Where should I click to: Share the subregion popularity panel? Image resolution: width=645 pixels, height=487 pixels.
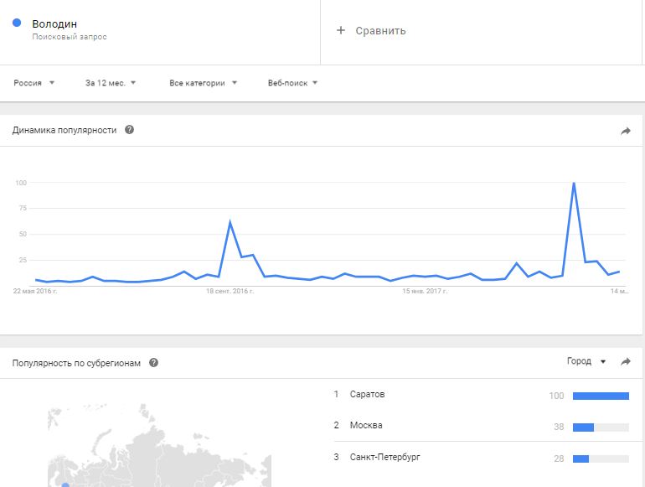pos(625,362)
